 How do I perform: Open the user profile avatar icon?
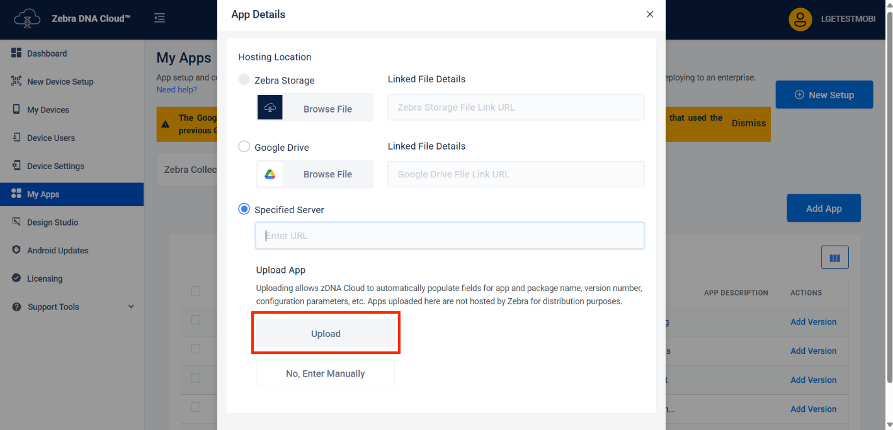[x=800, y=19]
